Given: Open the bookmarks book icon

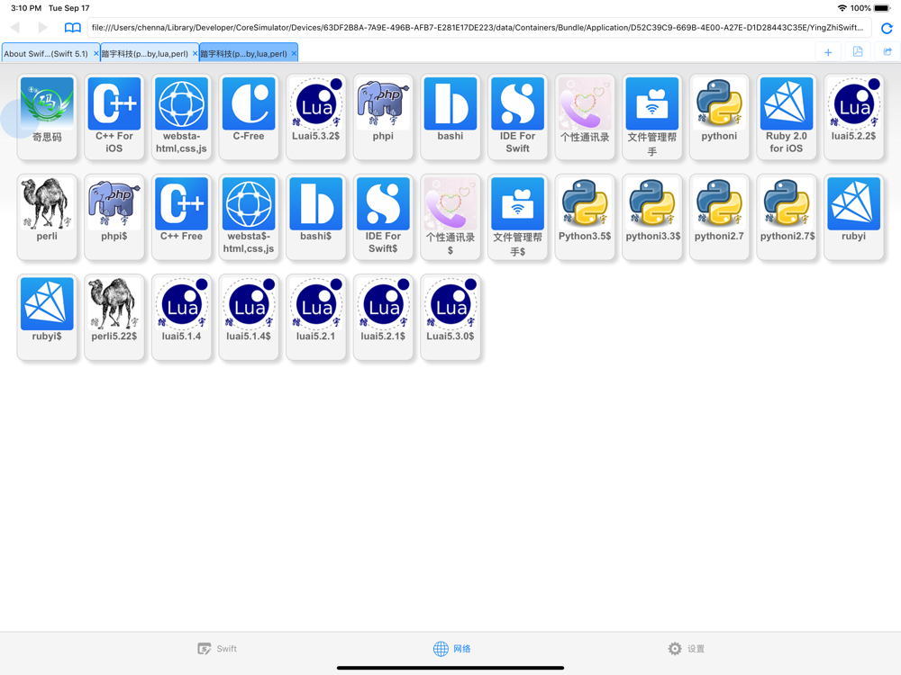Looking at the screenshot, I should tap(72, 28).
